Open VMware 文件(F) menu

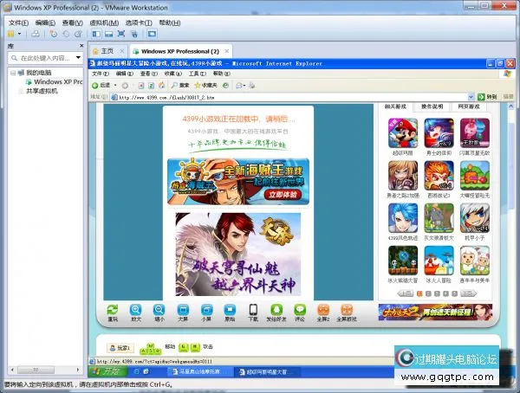pyautogui.click(x=18, y=23)
